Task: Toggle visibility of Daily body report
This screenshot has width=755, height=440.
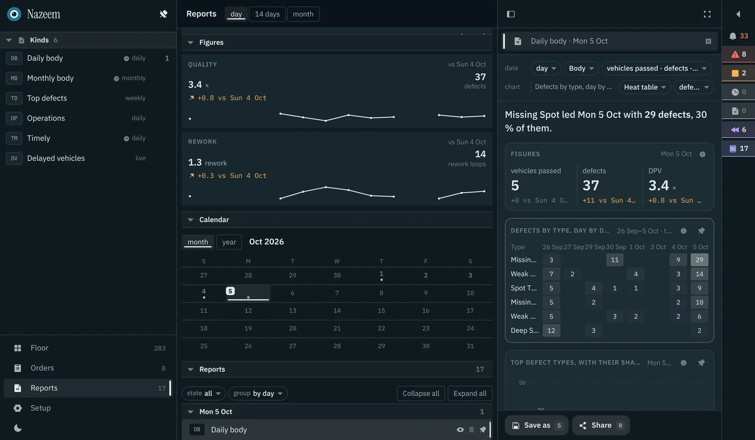Action: click(x=460, y=430)
